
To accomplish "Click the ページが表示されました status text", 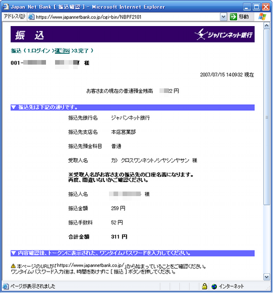I will pyautogui.click(x=32, y=286).
